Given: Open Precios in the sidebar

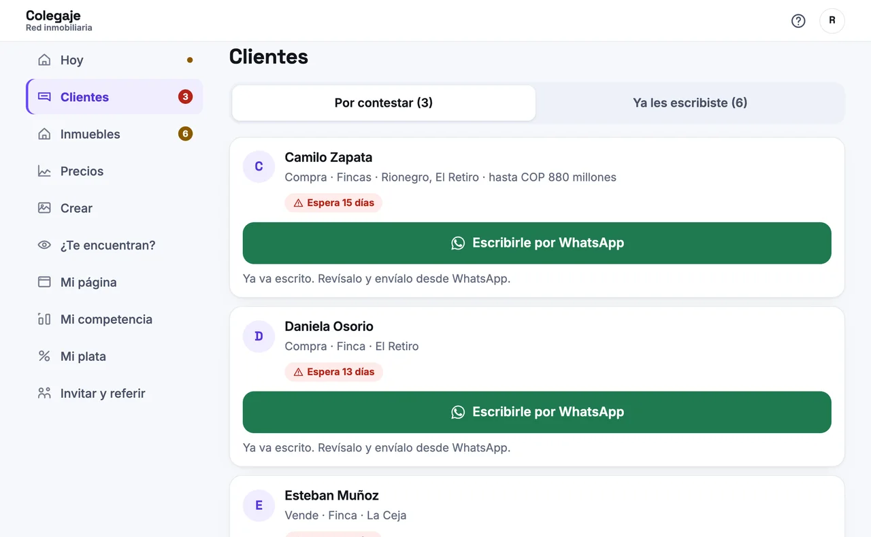Looking at the screenshot, I should coord(114,171).
